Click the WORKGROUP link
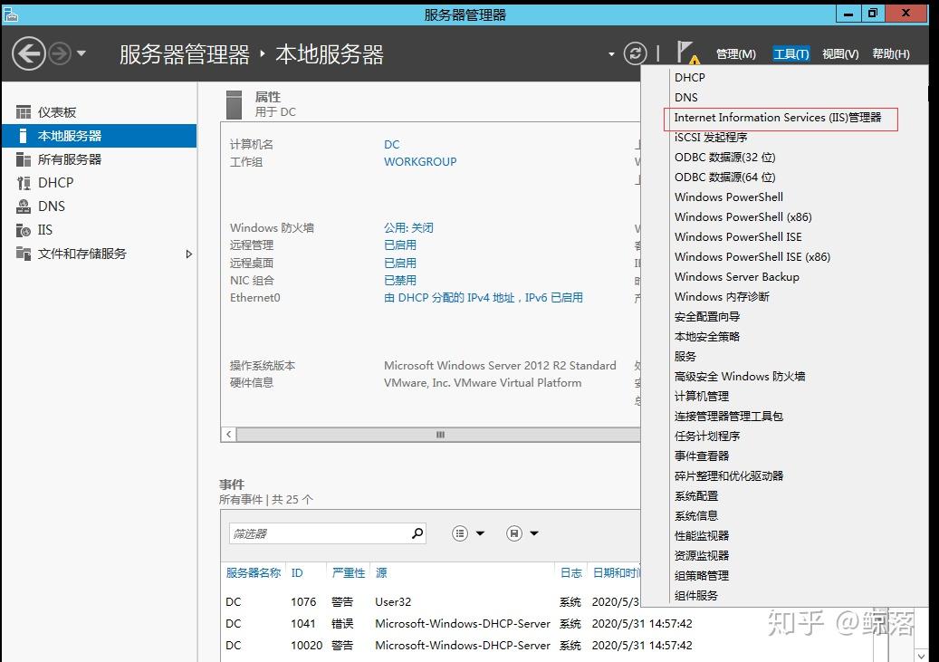 click(419, 161)
